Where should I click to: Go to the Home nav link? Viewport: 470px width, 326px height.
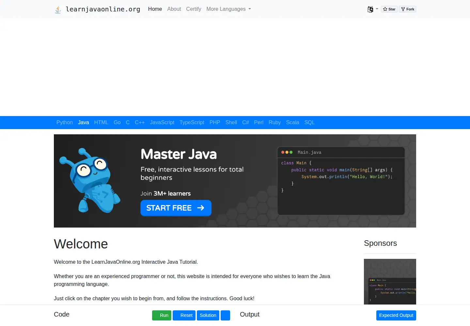[x=155, y=9]
